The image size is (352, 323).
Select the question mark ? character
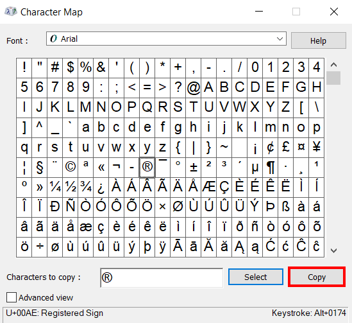click(178, 88)
